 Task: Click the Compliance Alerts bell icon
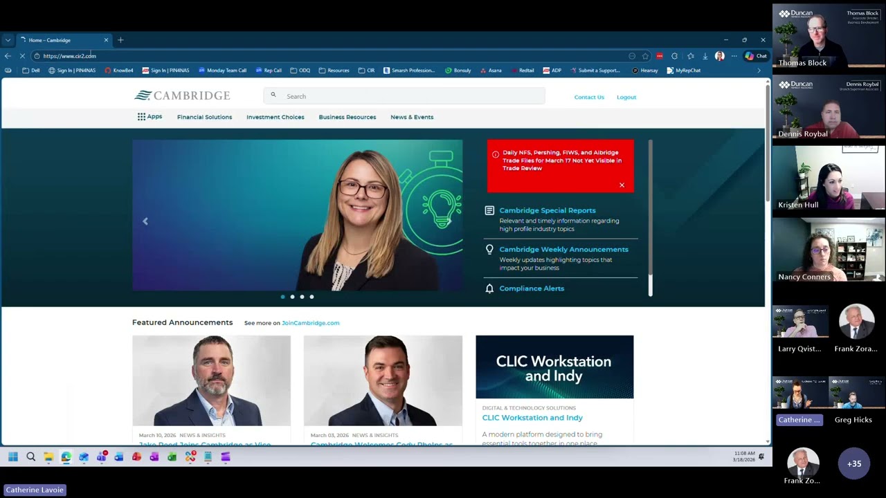click(489, 288)
